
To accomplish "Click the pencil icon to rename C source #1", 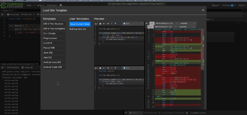I will point(12,11).
